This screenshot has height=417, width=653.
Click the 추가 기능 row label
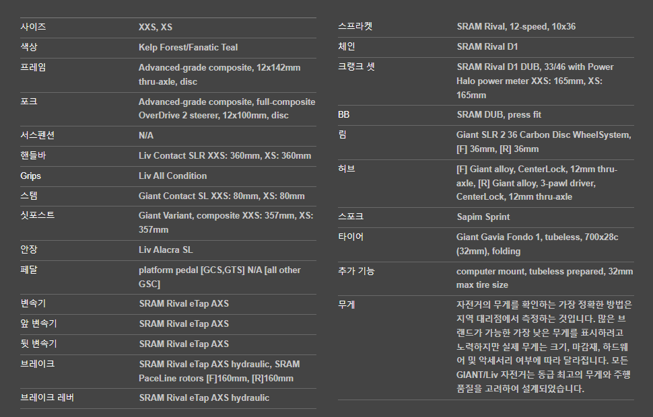pyautogui.click(x=356, y=271)
